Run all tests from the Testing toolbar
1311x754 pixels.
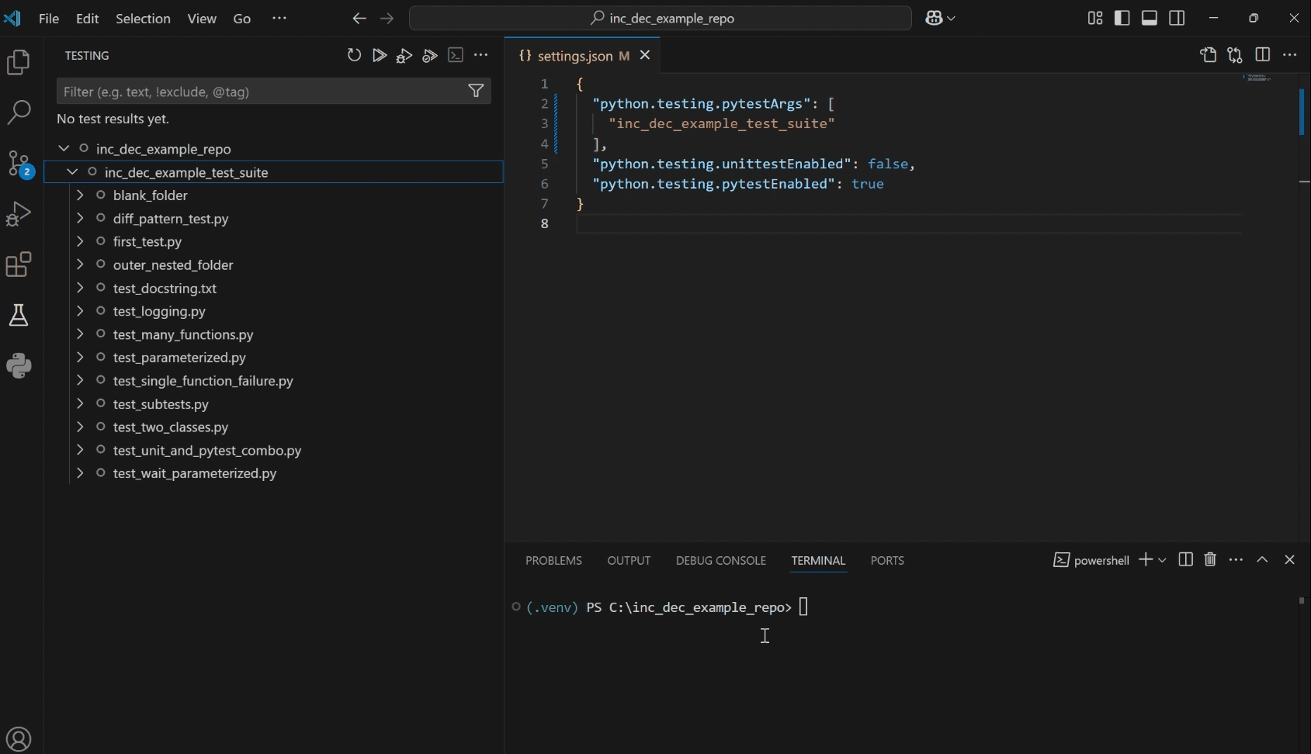[x=379, y=55]
